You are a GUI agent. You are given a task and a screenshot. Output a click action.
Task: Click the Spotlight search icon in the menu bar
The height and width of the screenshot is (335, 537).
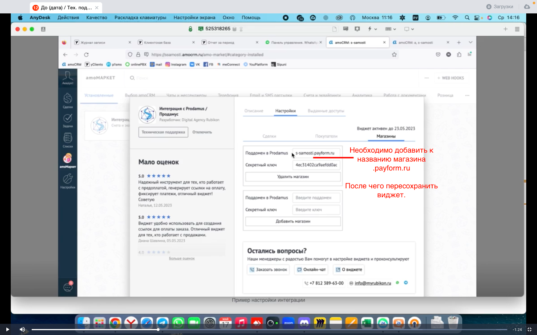pyautogui.click(x=467, y=17)
